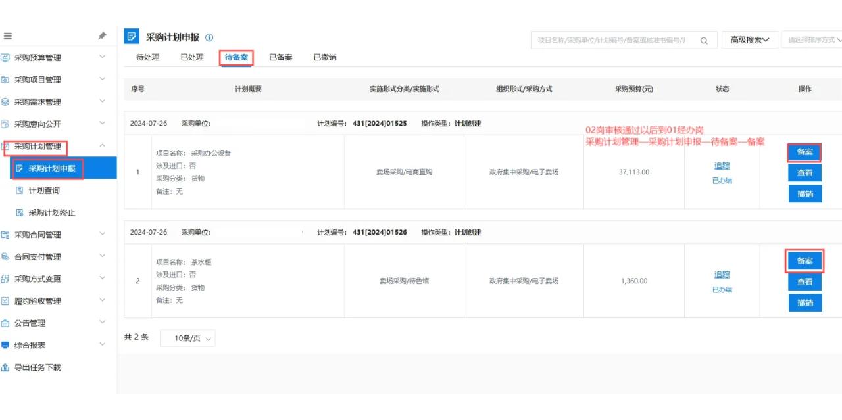
Task: Expand the 采购项目管理 menu chevron
Action: point(102,79)
